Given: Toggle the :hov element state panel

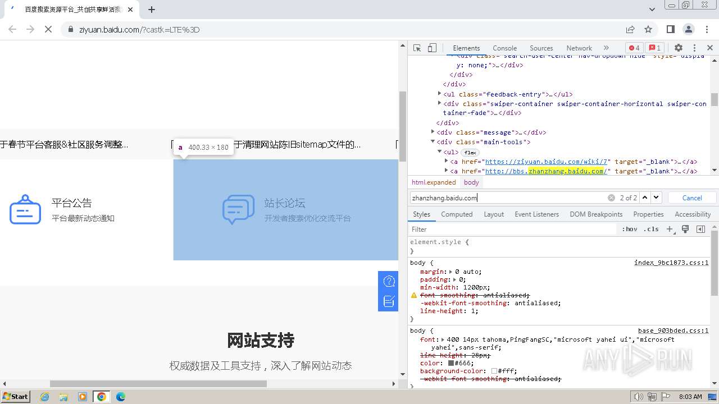Looking at the screenshot, I should point(630,229).
